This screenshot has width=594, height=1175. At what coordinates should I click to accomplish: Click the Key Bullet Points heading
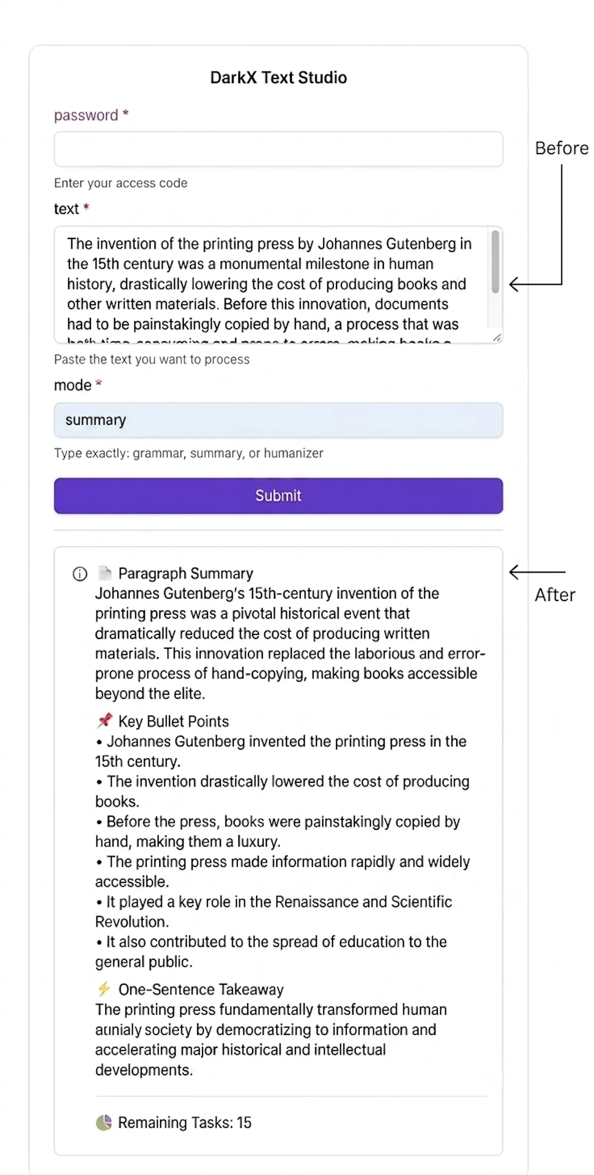173,721
